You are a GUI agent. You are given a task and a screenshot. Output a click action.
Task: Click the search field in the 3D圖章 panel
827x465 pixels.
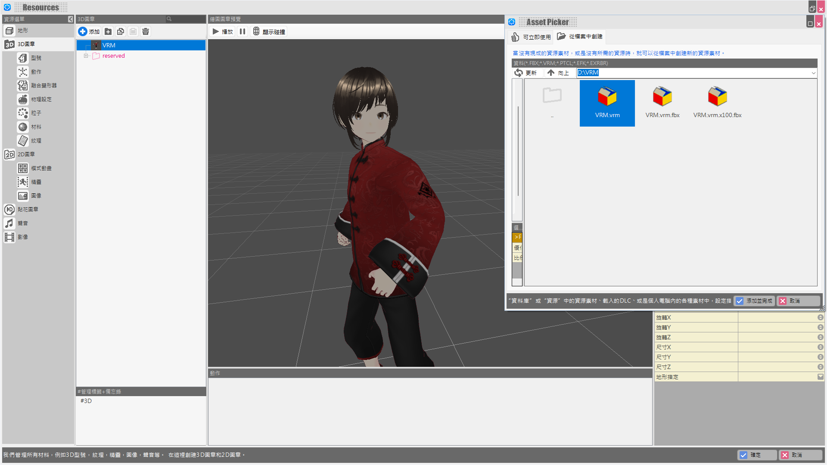(x=186, y=19)
